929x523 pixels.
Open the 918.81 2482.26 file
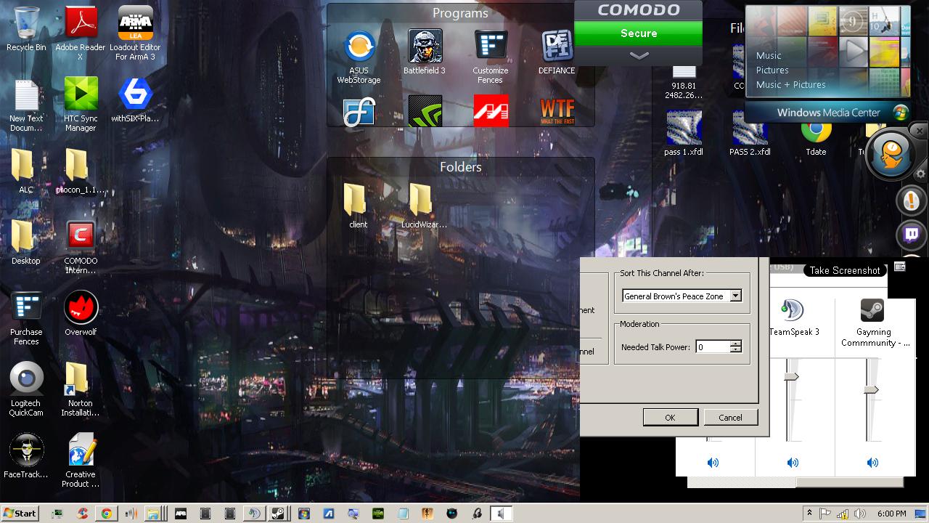(x=683, y=81)
